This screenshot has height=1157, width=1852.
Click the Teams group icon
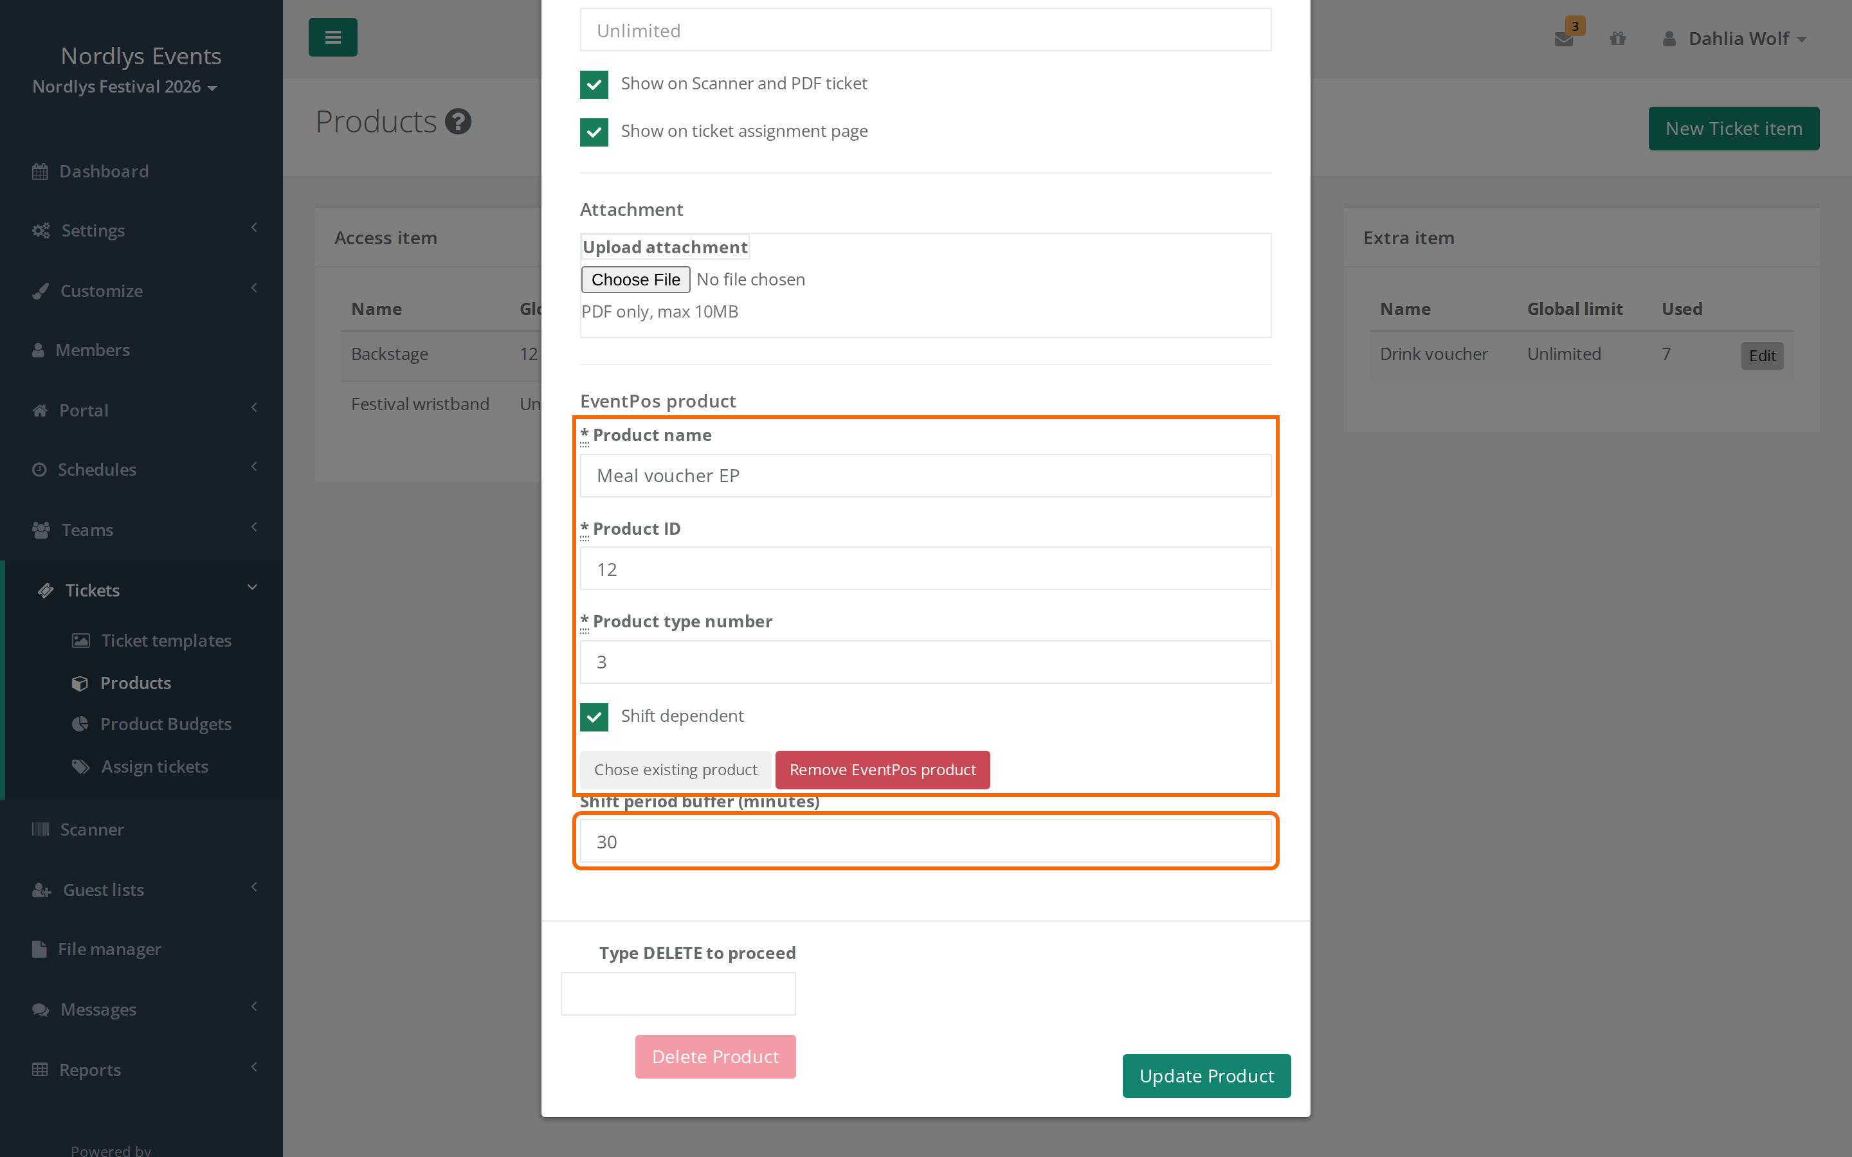(x=41, y=530)
